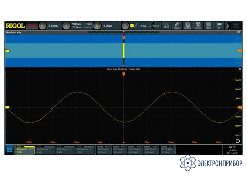247x176 pixels.
Task: Close the zoom window with the X
Action: coord(240,69)
